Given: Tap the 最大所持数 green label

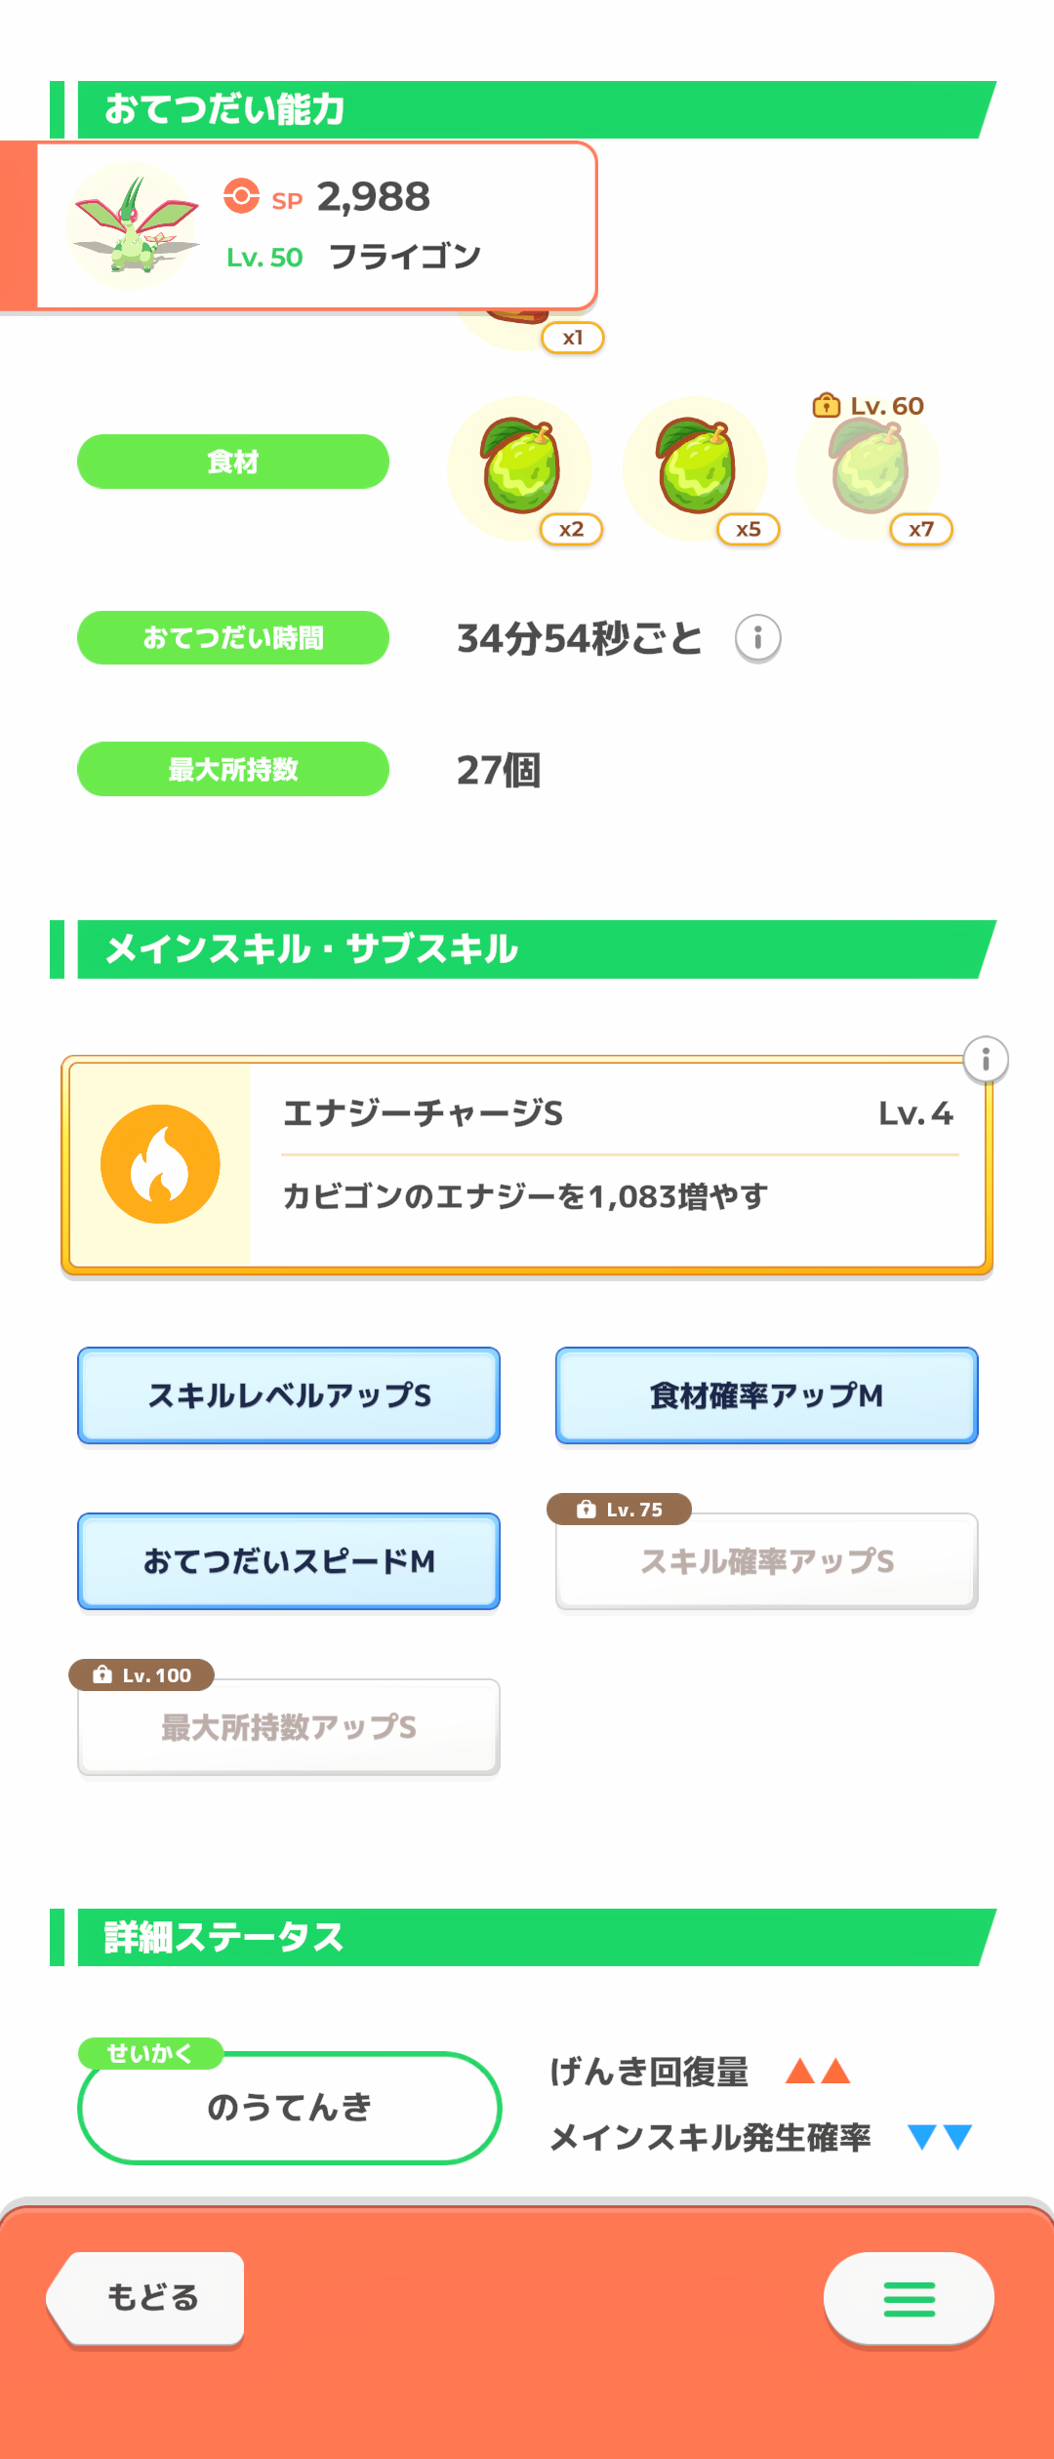Looking at the screenshot, I should 233,769.
